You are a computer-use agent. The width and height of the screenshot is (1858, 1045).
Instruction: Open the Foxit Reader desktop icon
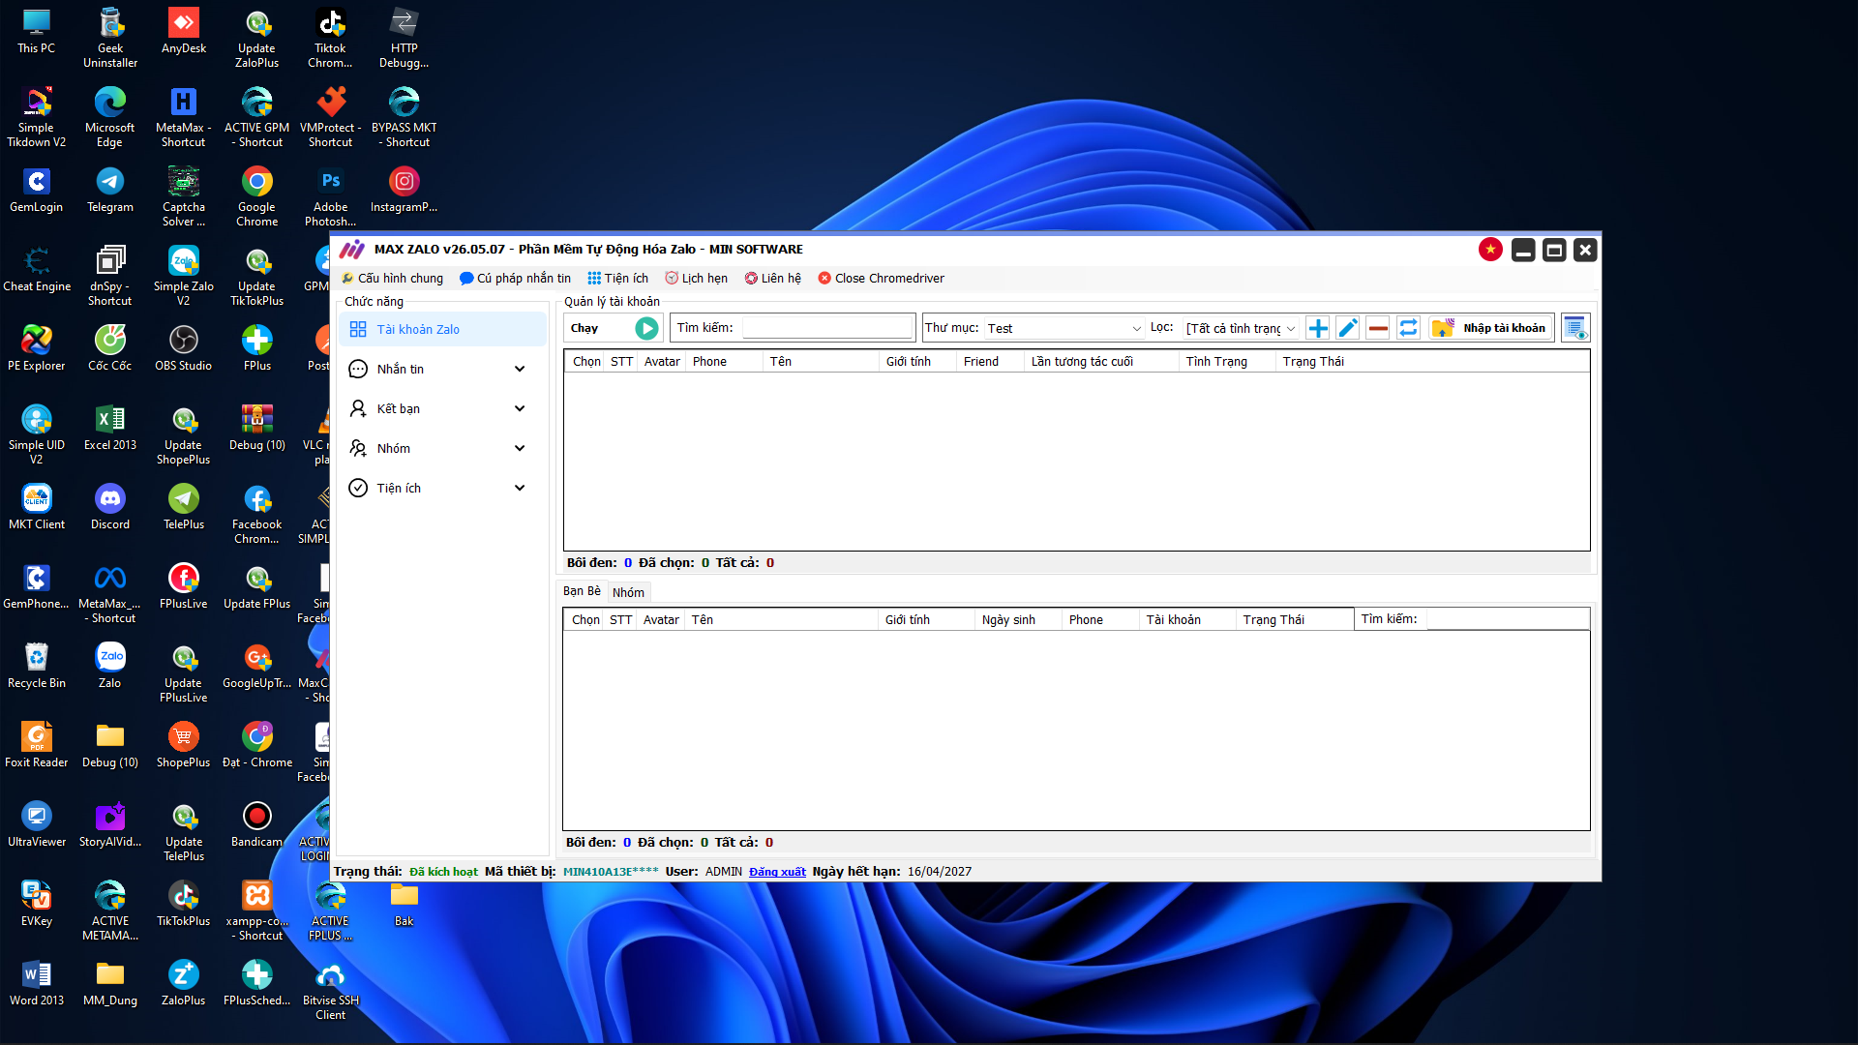pos(37,745)
